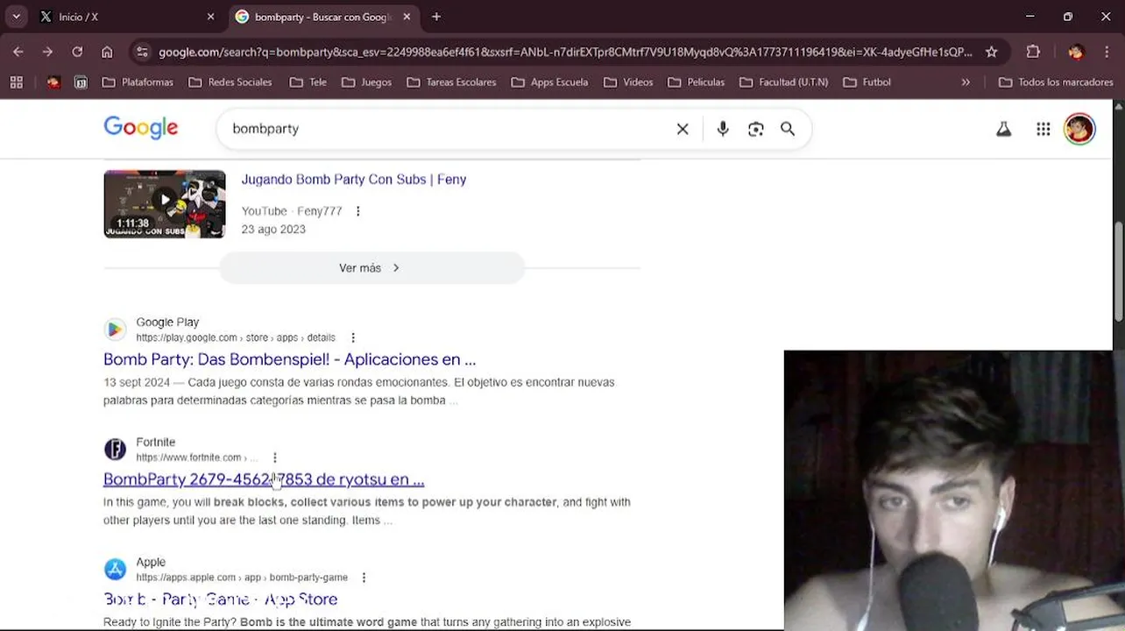1125x631 pixels.
Task: Open options for Apple result
Action: click(x=364, y=578)
